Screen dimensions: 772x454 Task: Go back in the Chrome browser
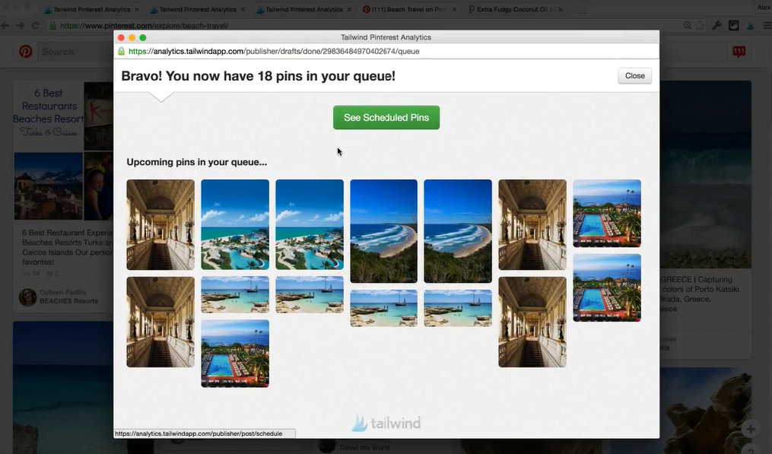coord(5,26)
